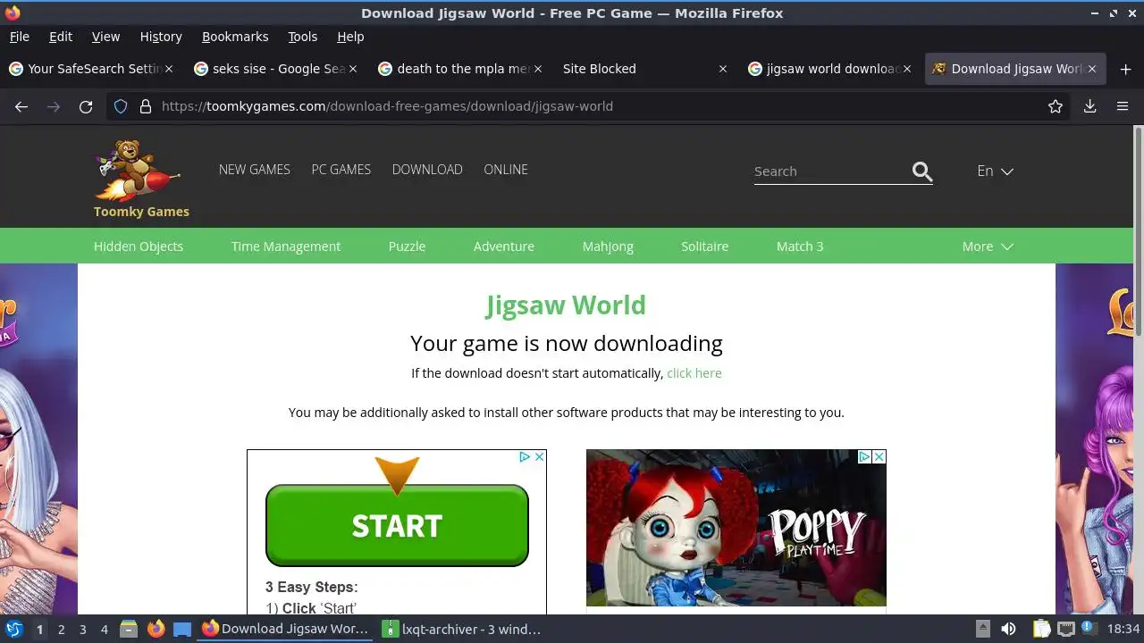Open the View menu

point(105,37)
